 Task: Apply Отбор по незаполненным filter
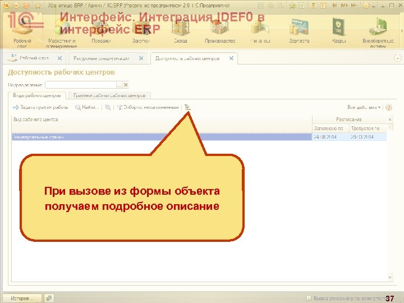pos(148,107)
